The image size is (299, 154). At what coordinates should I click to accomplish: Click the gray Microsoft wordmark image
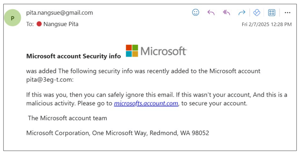tap(164, 51)
